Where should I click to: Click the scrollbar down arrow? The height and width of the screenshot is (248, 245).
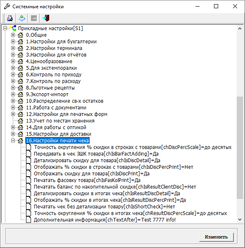coord(240,220)
